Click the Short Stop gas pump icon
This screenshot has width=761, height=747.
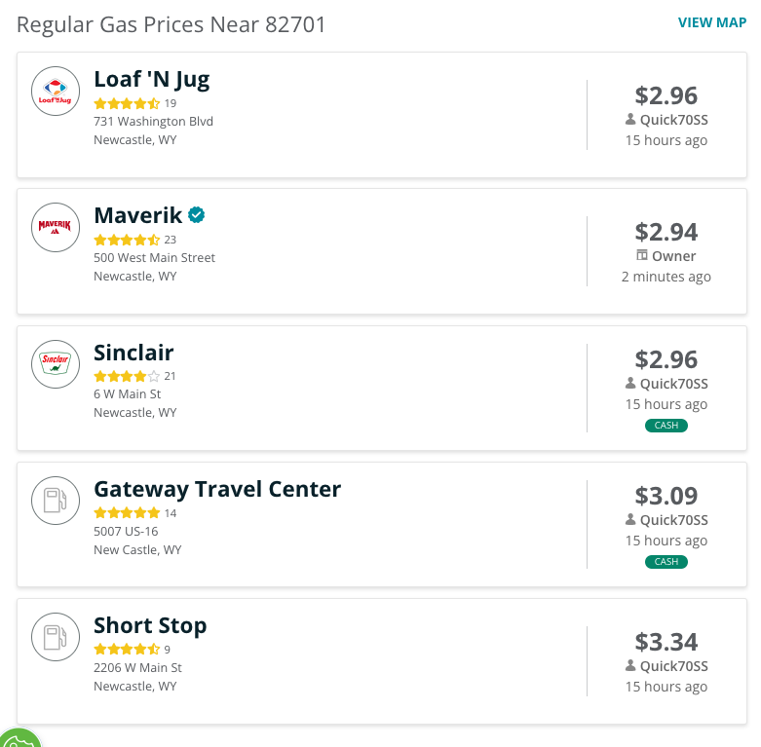[x=56, y=637]
